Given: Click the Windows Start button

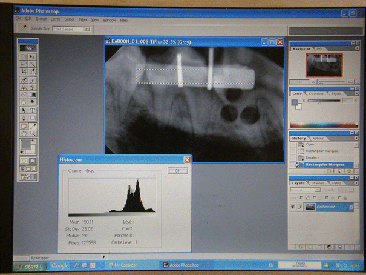Looking at the screenshot, I should (x=28, y=265).
